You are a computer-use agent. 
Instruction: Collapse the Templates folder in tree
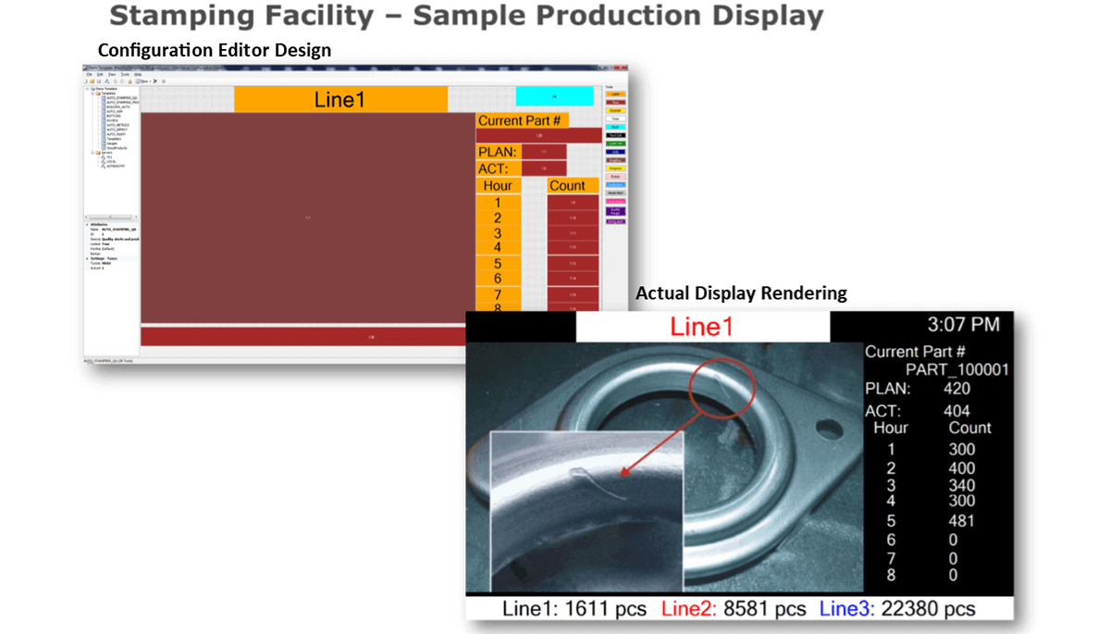pyautogui.click(x=92, y=93)
